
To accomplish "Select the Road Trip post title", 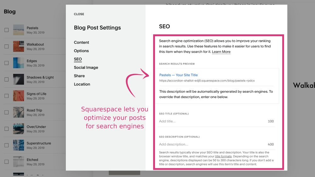I will (34, 110).
